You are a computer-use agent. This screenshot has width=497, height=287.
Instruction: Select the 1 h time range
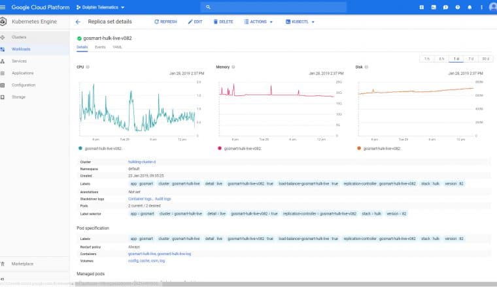tap(427, 59)
